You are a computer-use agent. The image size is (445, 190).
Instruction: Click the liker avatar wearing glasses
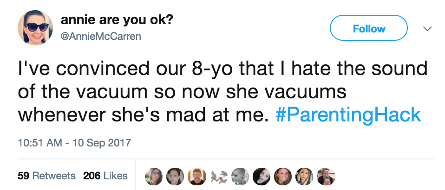[154, 175]
